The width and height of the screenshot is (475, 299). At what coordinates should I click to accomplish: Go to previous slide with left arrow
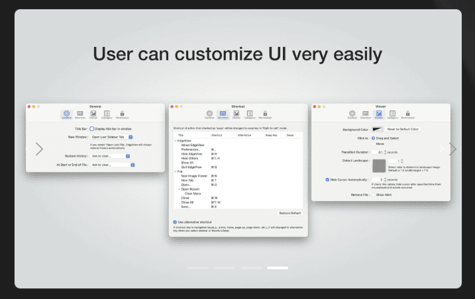click(39, 149)
